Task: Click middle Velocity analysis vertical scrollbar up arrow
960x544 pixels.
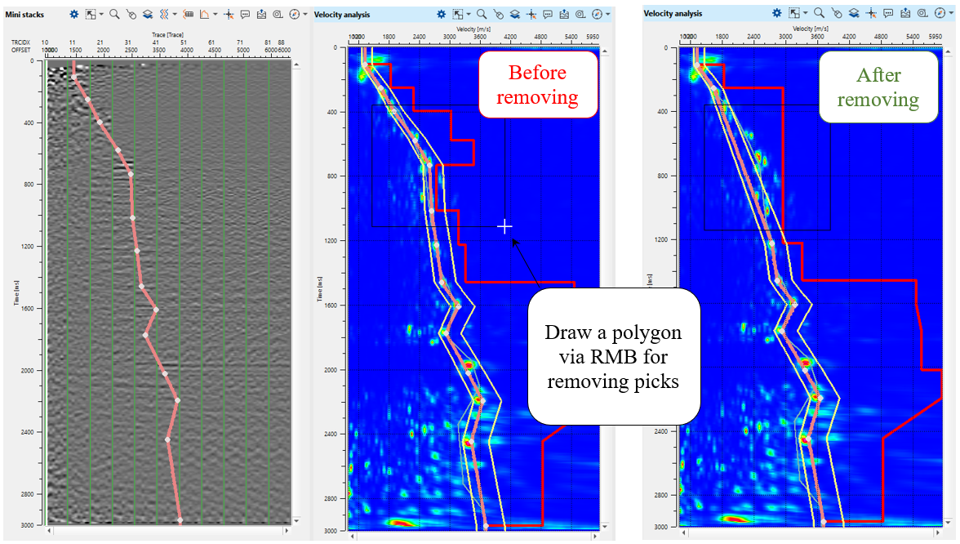Action: [605, 52]
